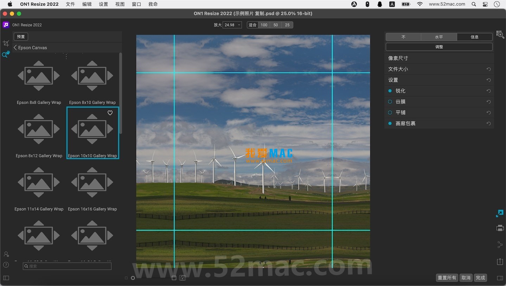Open the Share icon on right edge
This screenshot has height=286, width=506.
pyautogui.click(x=500, y=245)
